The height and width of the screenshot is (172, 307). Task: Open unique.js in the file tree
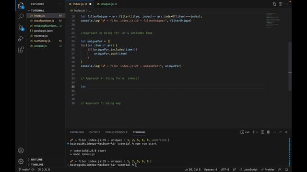46,46
